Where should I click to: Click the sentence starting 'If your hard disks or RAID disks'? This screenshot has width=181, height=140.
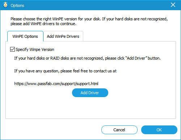[88, 58]
